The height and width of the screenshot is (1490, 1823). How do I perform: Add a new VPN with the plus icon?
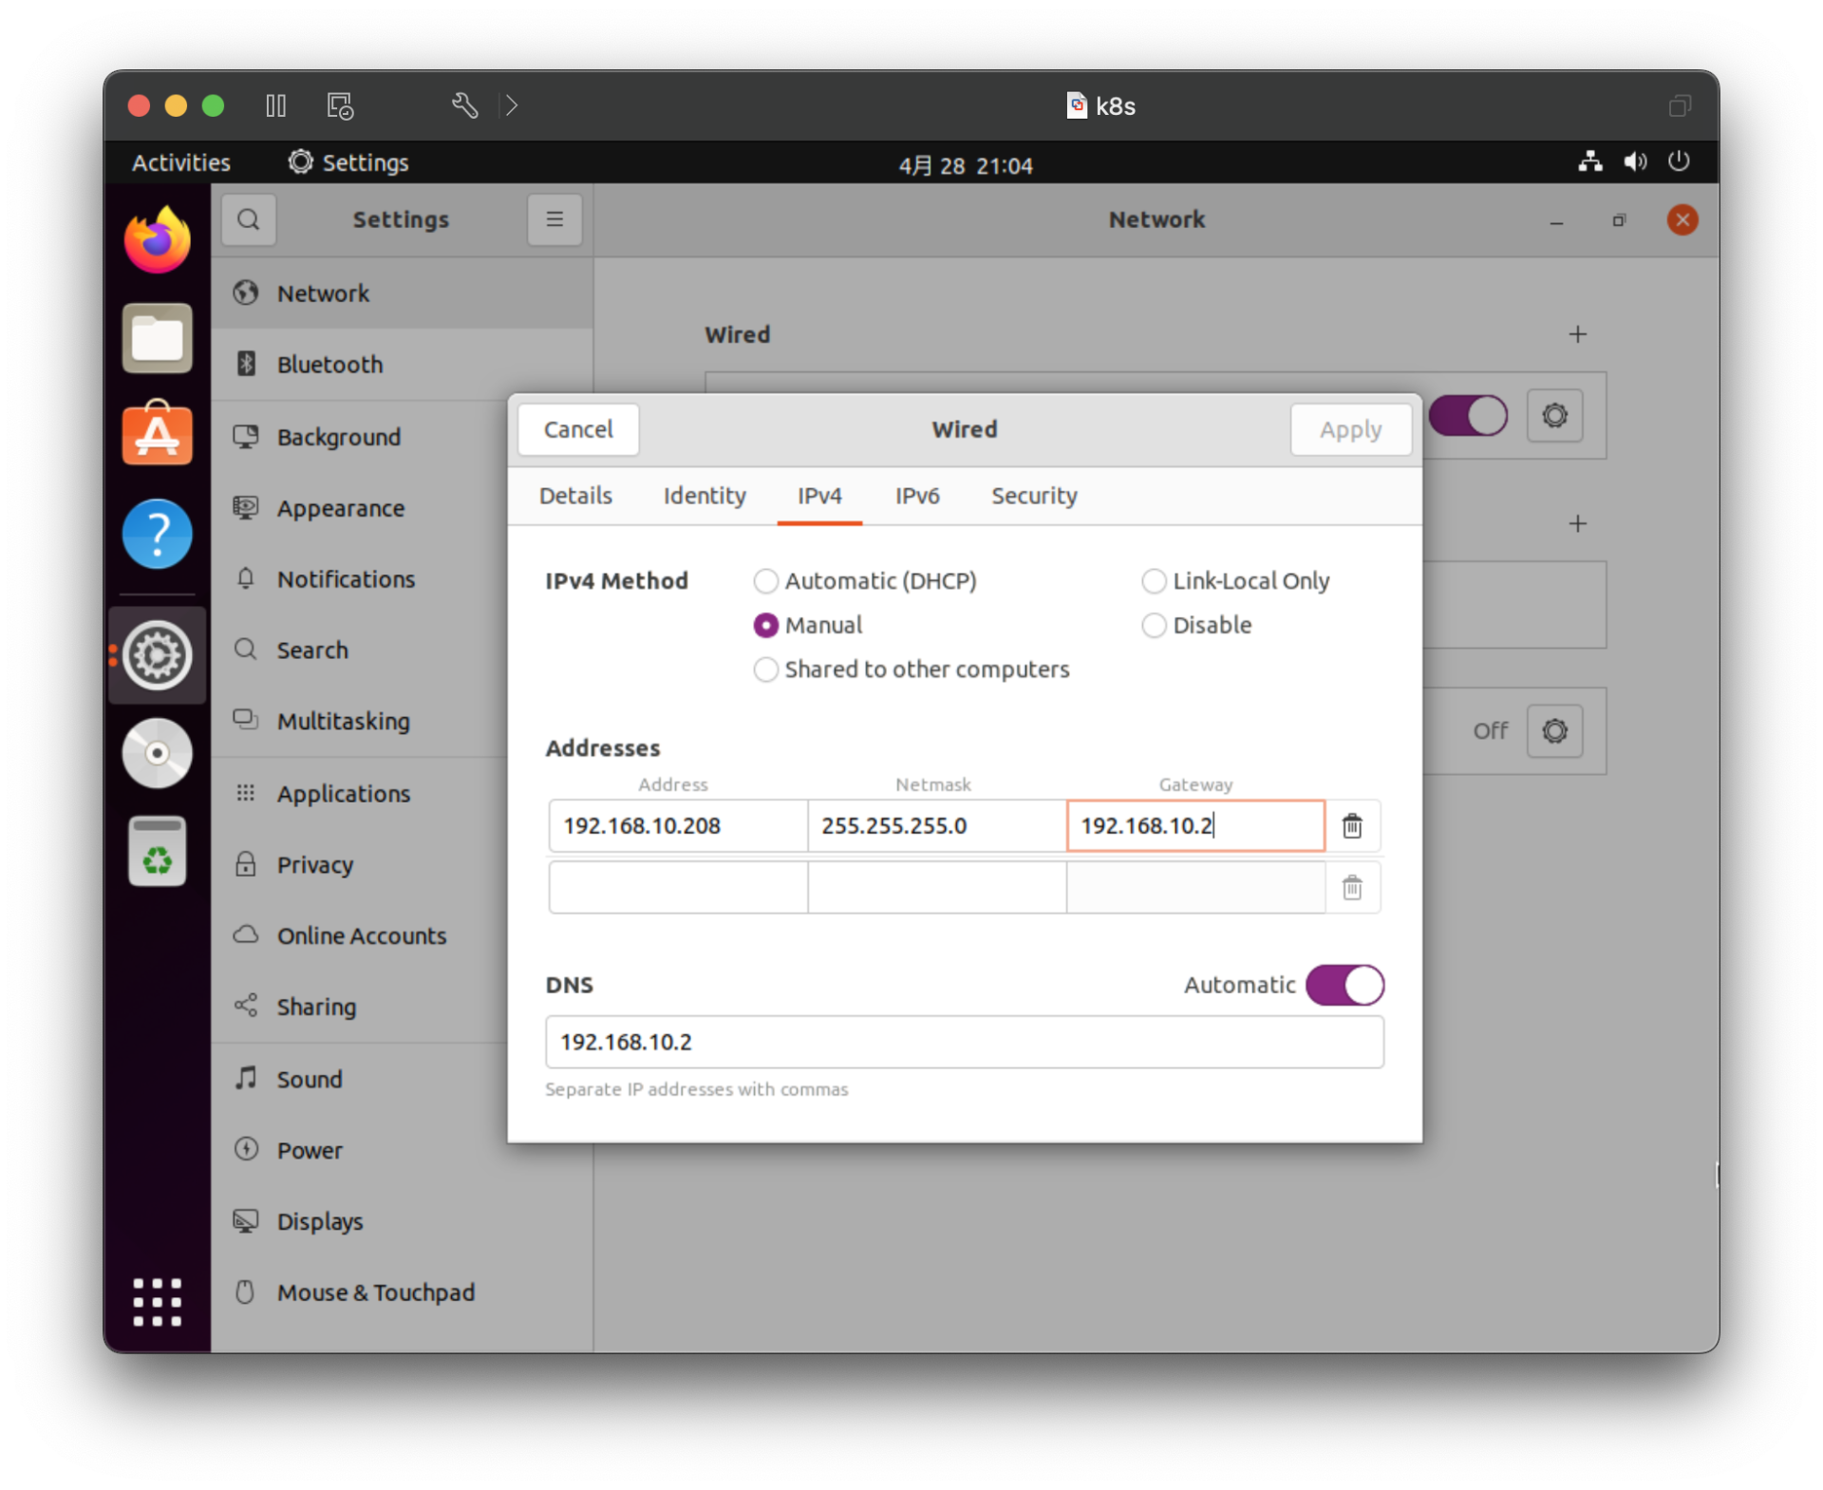pyautogui.click(x=1578, y=523)
